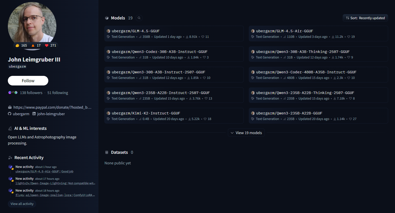Click 'Updated 1 day ago' text
The width and height of the screenshot is (395, 213).
pos(168,37)
